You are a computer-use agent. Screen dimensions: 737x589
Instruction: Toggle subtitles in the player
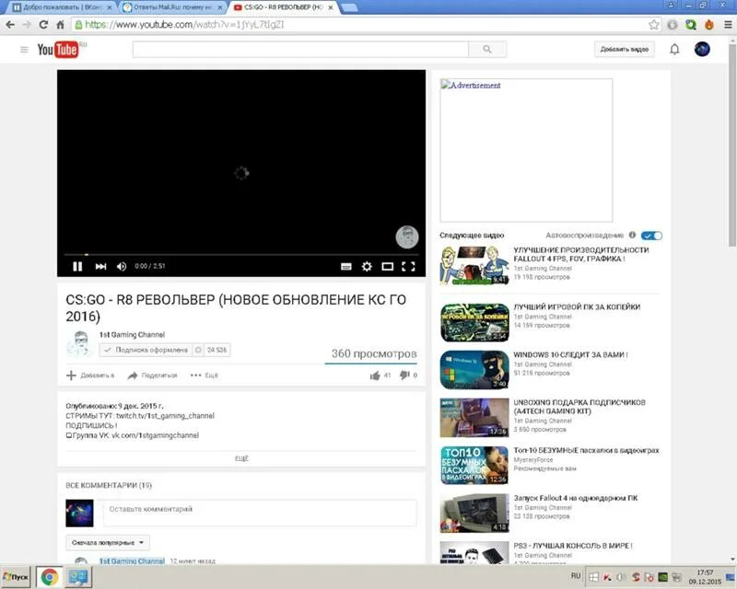click(346, 267)
